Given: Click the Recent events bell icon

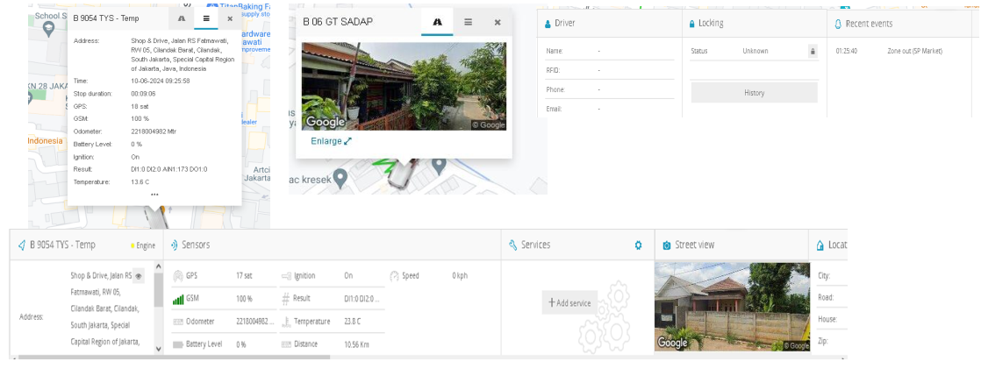Looking at the screenshot, I should point(838,24).
